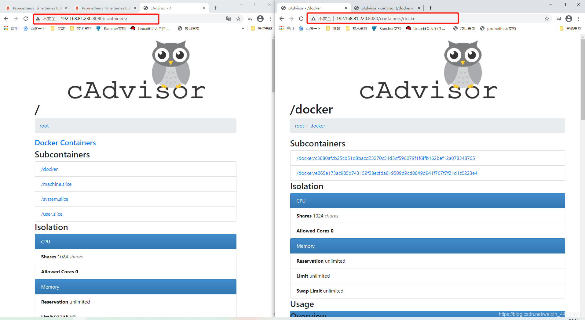Open media control icon in left window
585x320 pixels.
250,19
